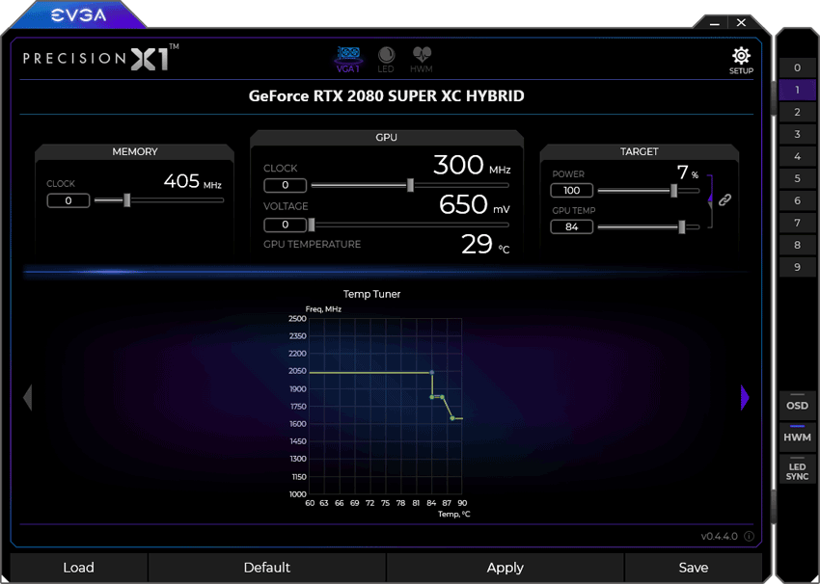Focus the power target value field
This screenshot has width=820, height=584.
pyautogui.click(x=572, y=191)
